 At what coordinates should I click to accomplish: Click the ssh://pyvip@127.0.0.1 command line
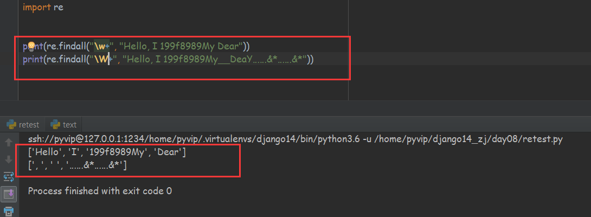point(295,139)
